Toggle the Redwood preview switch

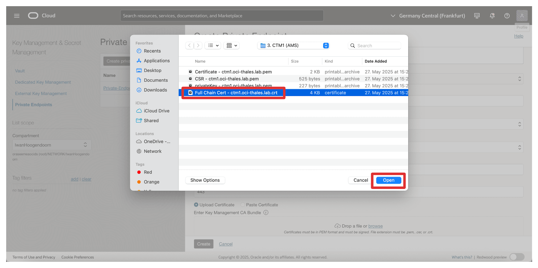coord(517,257)
